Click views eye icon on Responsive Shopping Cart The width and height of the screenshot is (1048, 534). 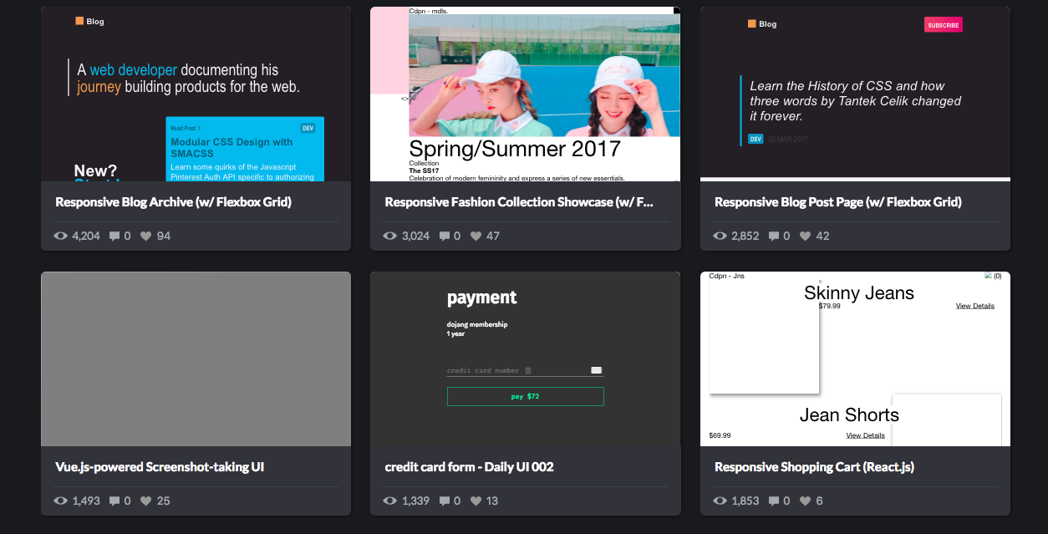click(720, 501)
